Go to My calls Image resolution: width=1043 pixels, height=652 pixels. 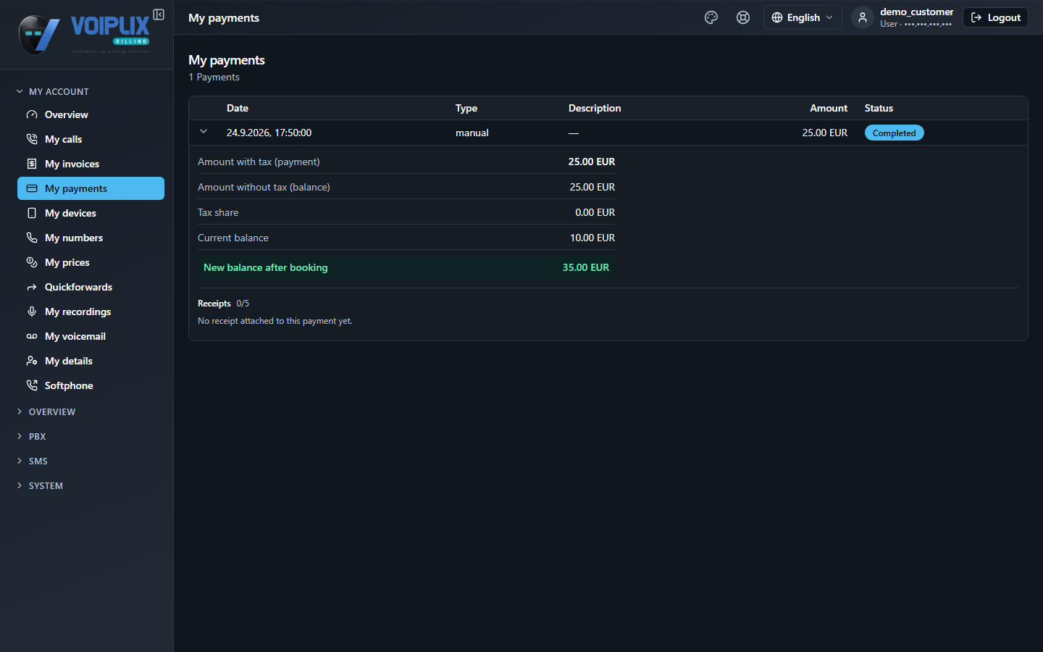tap(91, 139)
